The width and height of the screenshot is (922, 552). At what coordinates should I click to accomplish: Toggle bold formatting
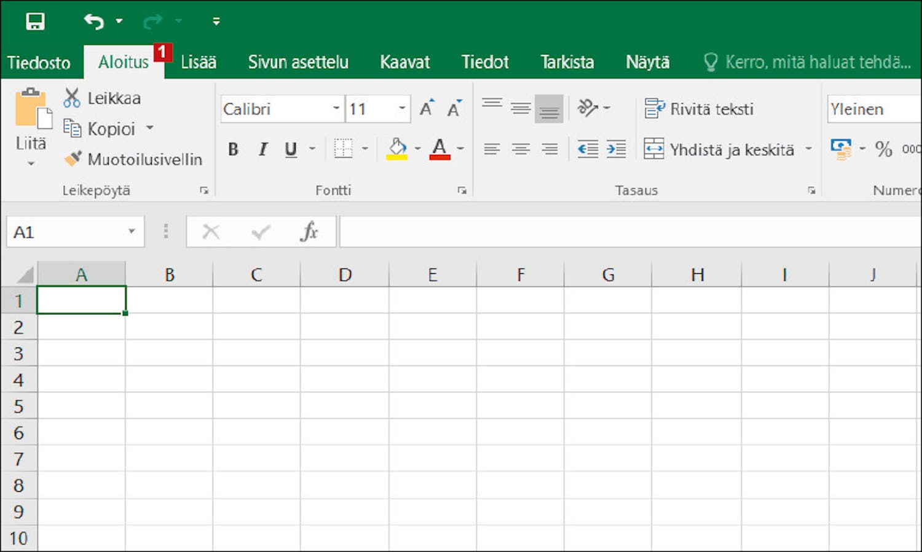[x=233, y=149]
